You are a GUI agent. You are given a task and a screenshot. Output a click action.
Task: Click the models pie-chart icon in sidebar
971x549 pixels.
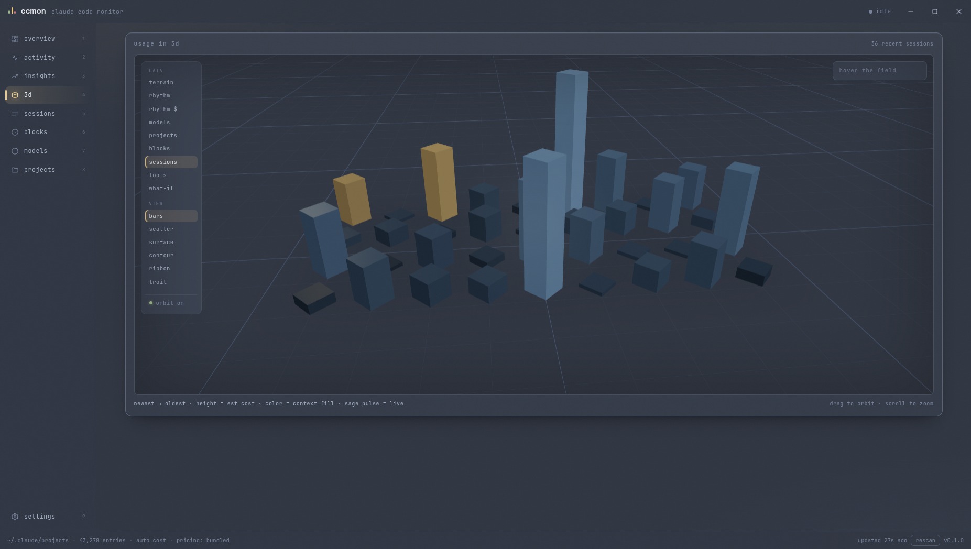[x=15, y=151]
